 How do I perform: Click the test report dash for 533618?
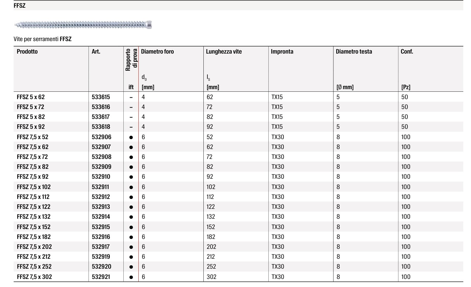pos(131,127)
